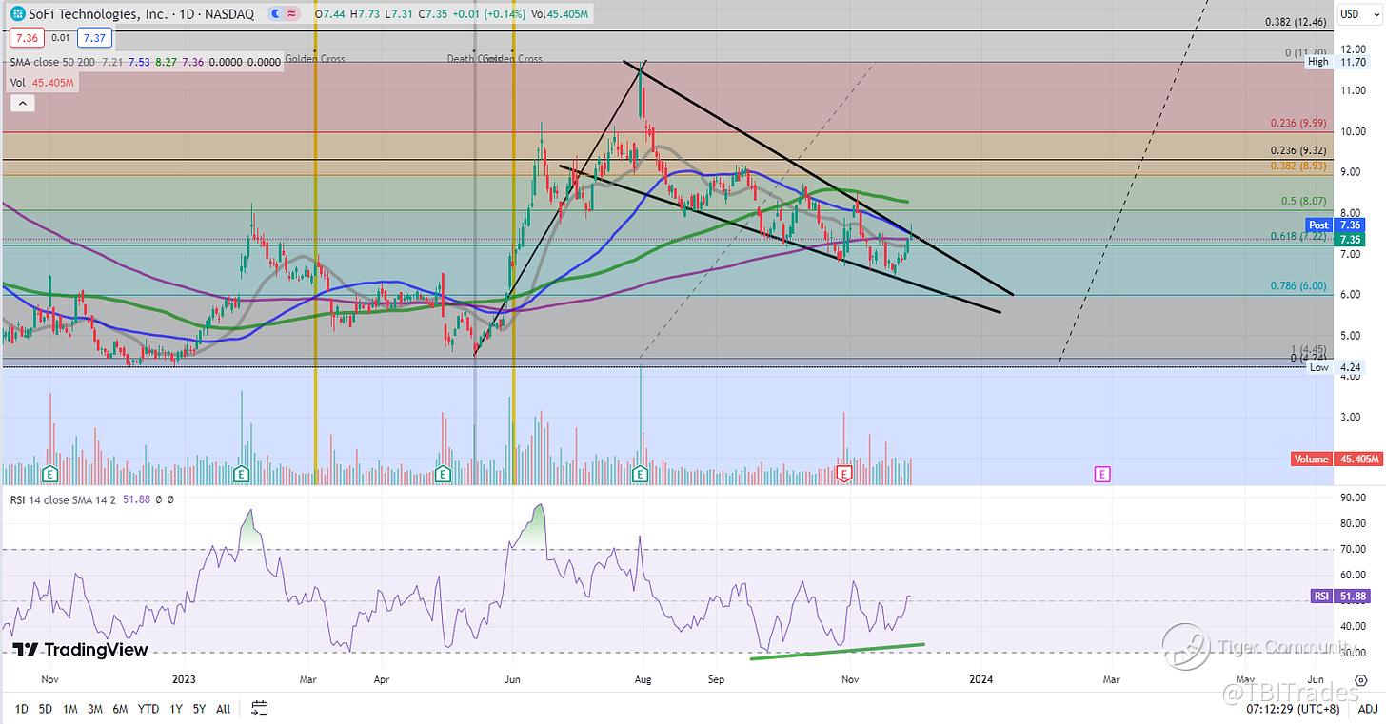Select the All date range
The height and width of the screenshot is (724, 1386).
pos(223,709)
